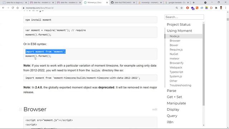Click the Browser section heading
Viewport: 229px width, 129px height.
35,109
